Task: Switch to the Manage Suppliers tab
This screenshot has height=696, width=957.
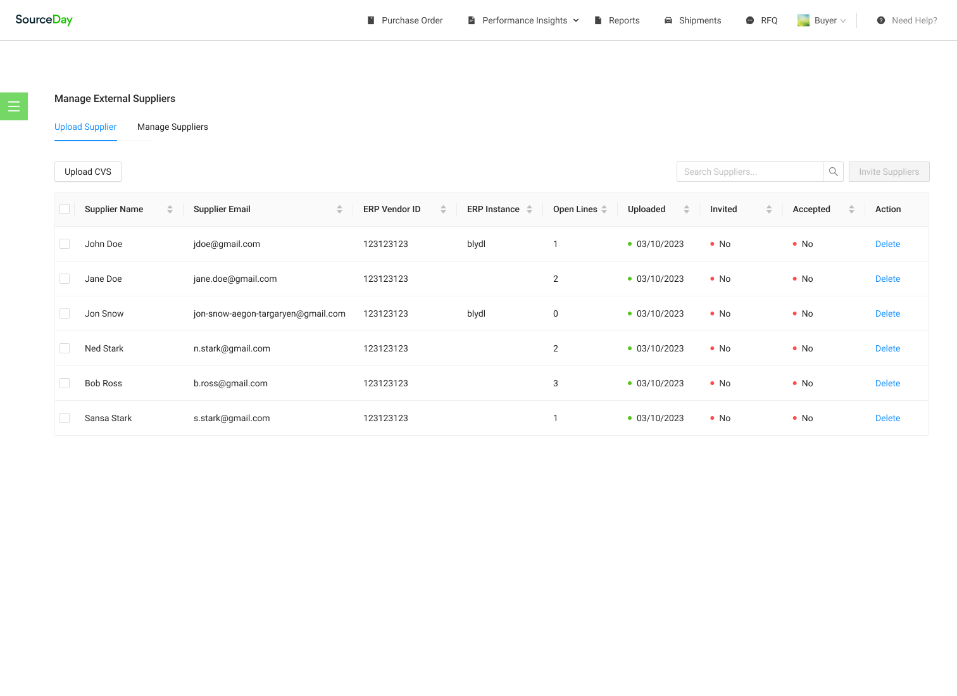Action: click(173, 127)
